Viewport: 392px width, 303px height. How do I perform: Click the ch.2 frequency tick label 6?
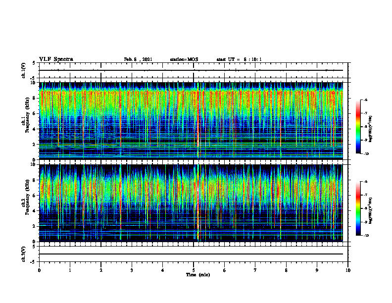(34, 196)
